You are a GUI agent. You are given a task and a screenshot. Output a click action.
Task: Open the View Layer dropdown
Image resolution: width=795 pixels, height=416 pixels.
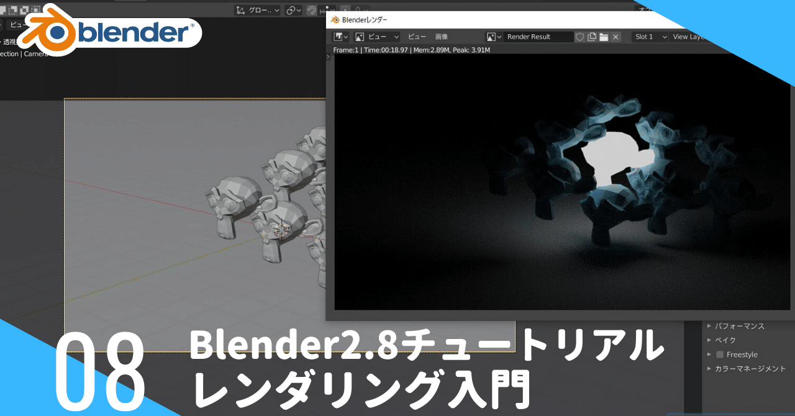pos(688,37)
